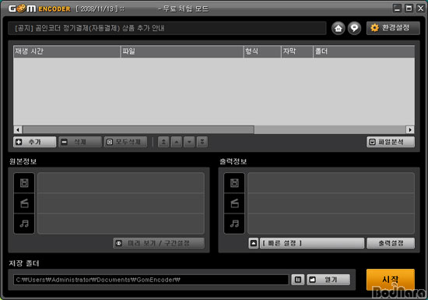Open 출력설정 output settings
The image size is (428, 300).
pos(391,243)
